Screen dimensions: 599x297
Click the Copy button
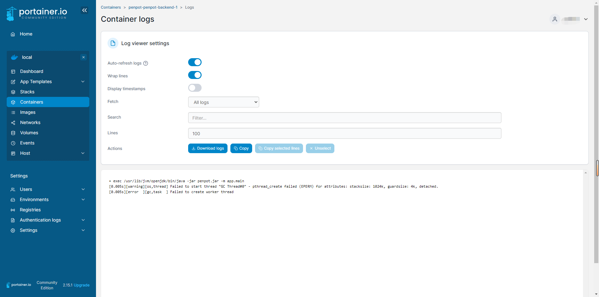[x=241, y=148]
